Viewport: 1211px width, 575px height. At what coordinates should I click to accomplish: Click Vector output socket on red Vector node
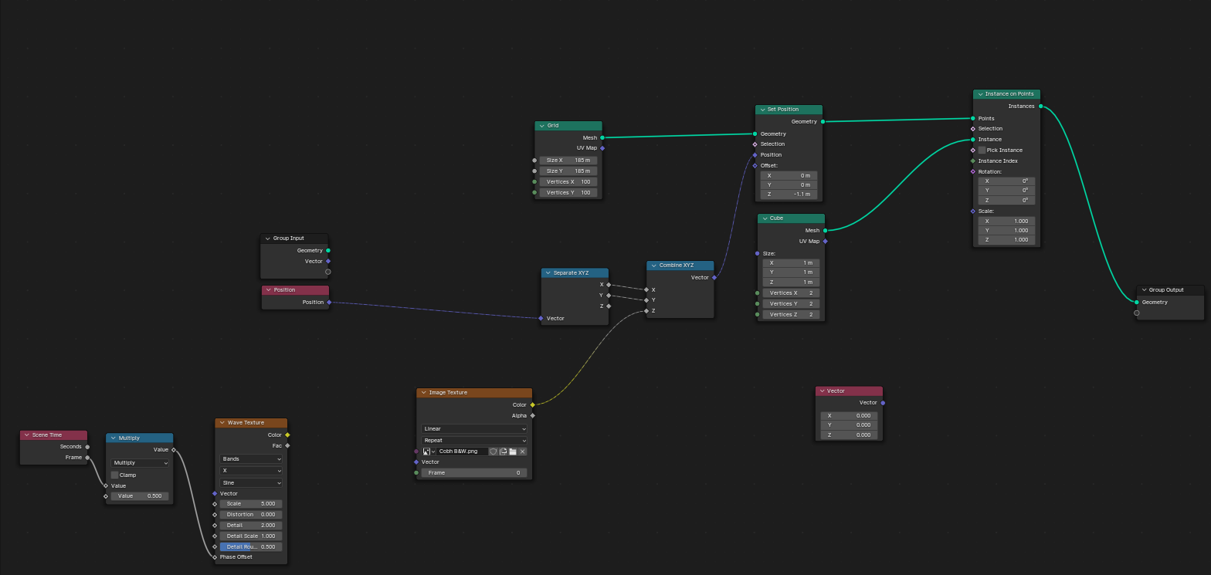[x=883, y=402]
